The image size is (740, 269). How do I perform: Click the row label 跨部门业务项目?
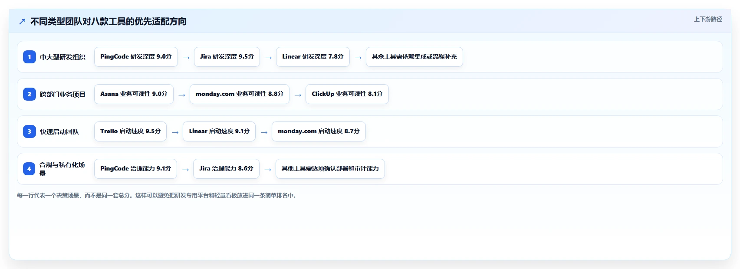coord(62,95)
